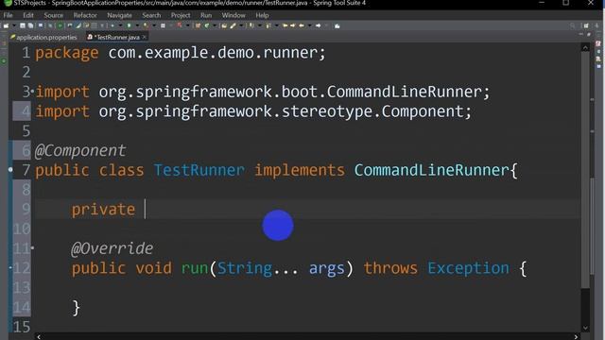Screen dimensions: 605x340
Task: Click the Pin Editor toolbar icon
Action: coord(337,25)
